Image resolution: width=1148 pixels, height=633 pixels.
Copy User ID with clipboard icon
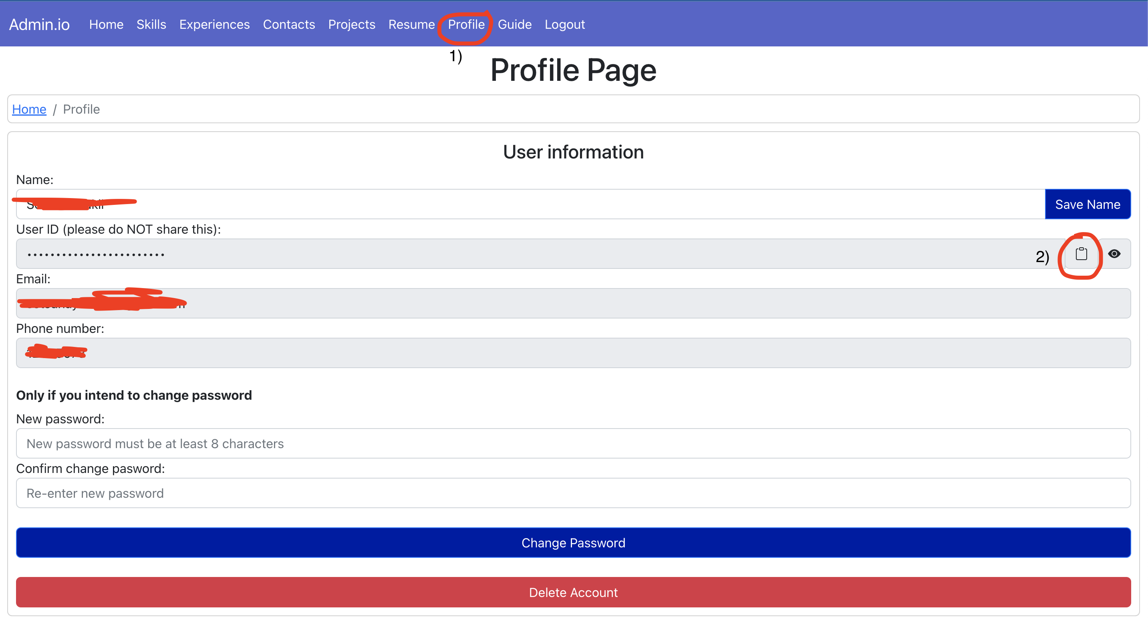tap(1081, 254)
